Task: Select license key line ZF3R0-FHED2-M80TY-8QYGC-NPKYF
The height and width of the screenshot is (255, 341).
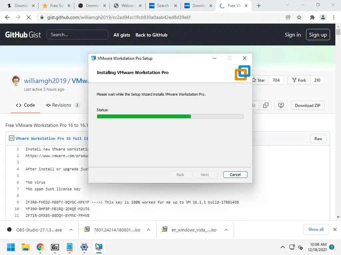Action: click(57, 202)
